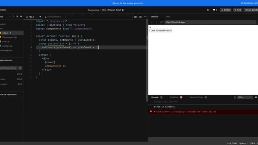This screenshot has width=258, height=145.
Task: Switch to the Problems tab
Action: pyautogui.click(x=174, y=97)
